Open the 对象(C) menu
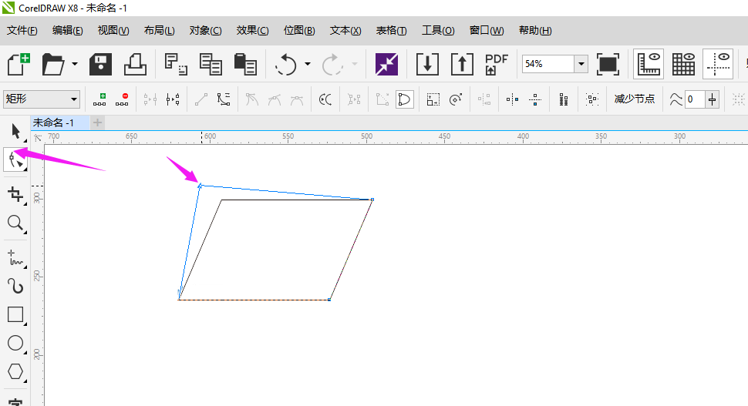The height and width of the screenshot is (406, 748). [205, 31]
